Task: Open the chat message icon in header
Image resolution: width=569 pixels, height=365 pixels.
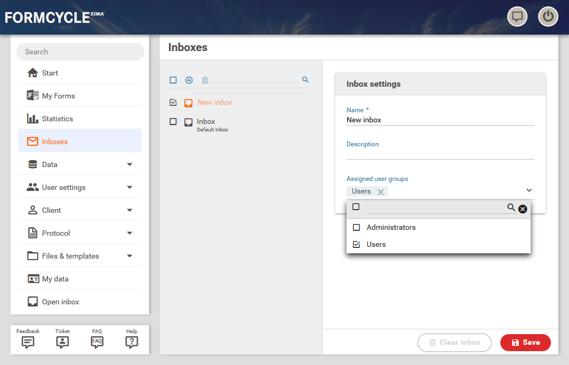Action: [x=517, y=16]
